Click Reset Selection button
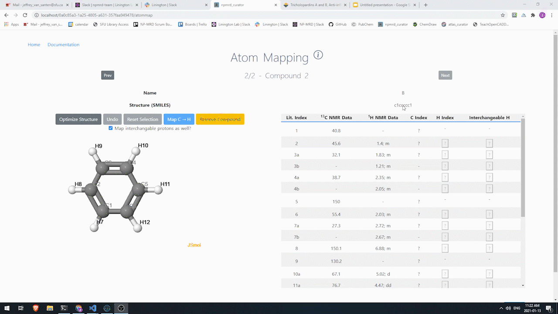Screen dimensions: 558x314 143,119
